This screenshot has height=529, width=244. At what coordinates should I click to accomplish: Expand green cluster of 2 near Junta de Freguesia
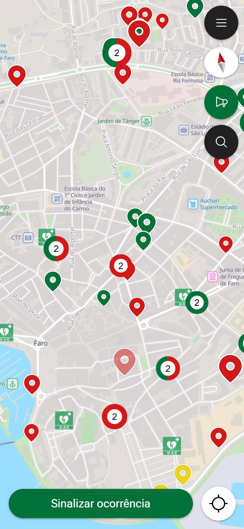pyautogui.click(x=197, y=302)
